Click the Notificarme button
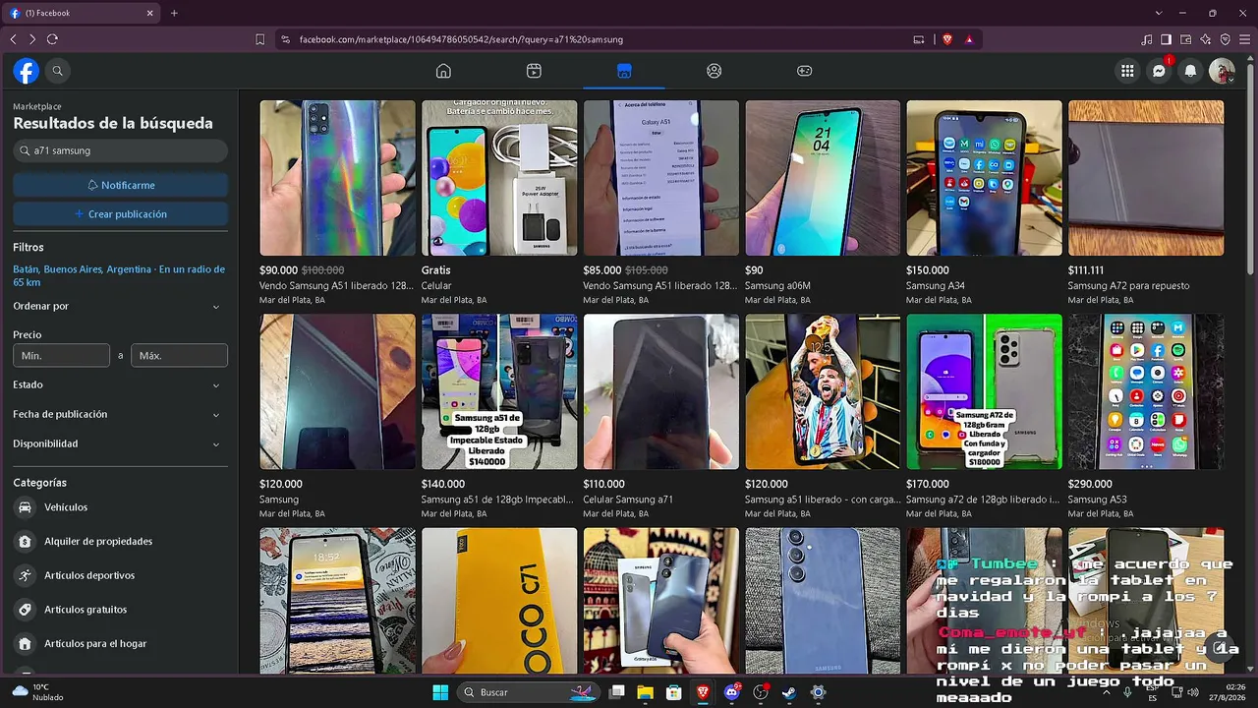Image resolution: width=1258 pixels, height=708 pixels. tap(121, 185)
